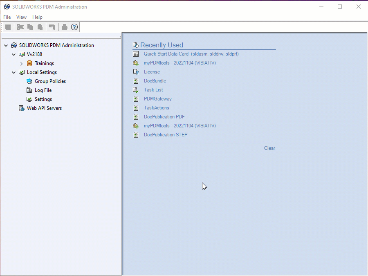Expand the Trainings vault node
This screenshot has height=276, width=368.
[x=22, y=64]
